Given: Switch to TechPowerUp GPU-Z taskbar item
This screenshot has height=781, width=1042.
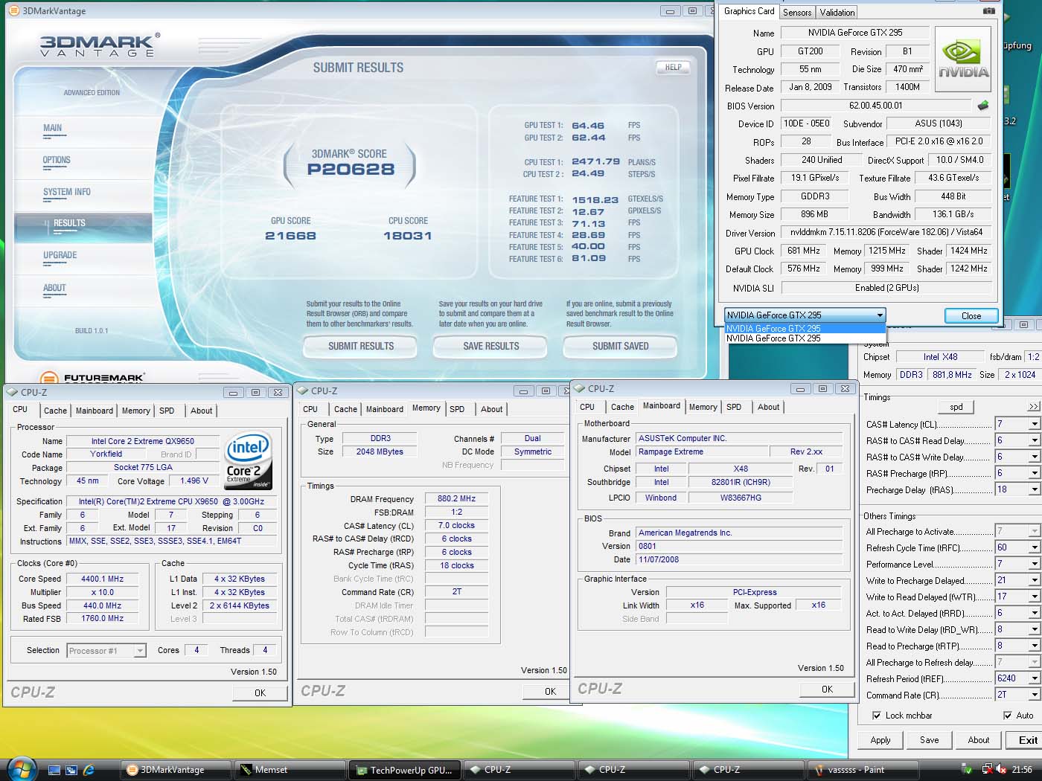Looking at the screenshot, I should (x=404, y=770).
